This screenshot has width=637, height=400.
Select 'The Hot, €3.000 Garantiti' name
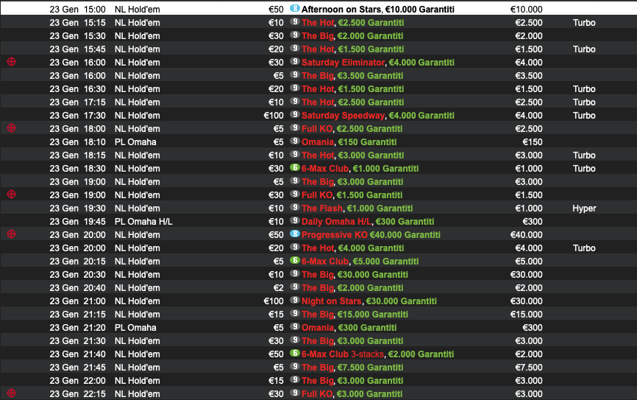352,155
